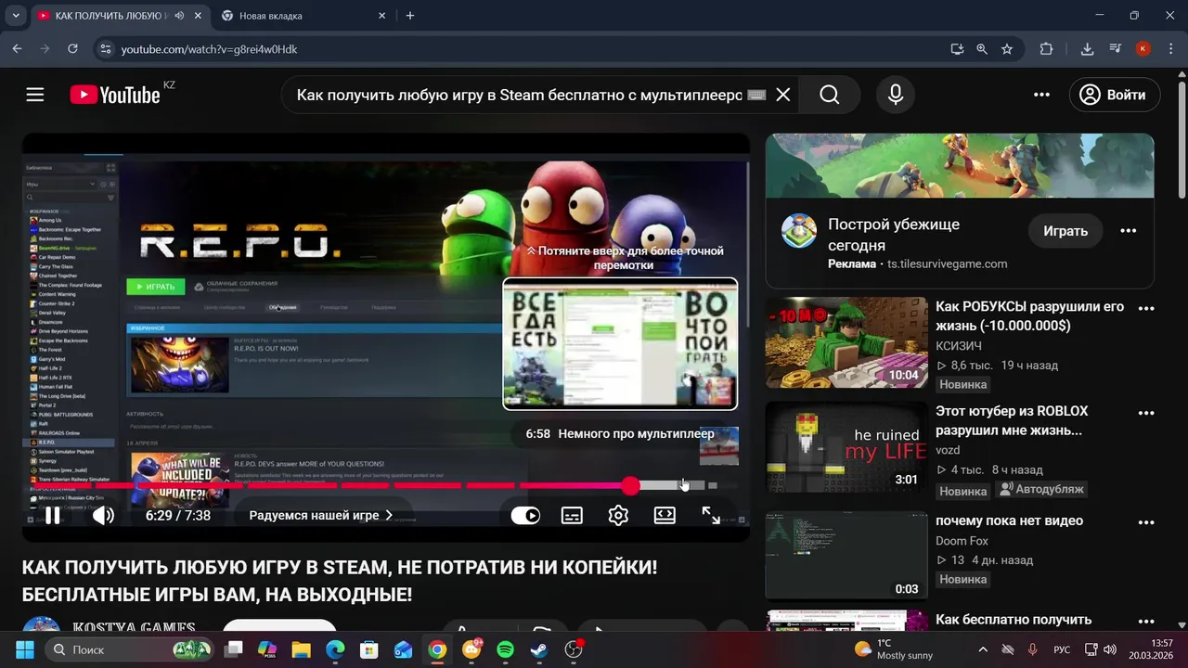Image resolution: width=1188 pixels, height=668 pixels.
Task: Open the Chrome profile avatar
Action: pos(1143,49)
